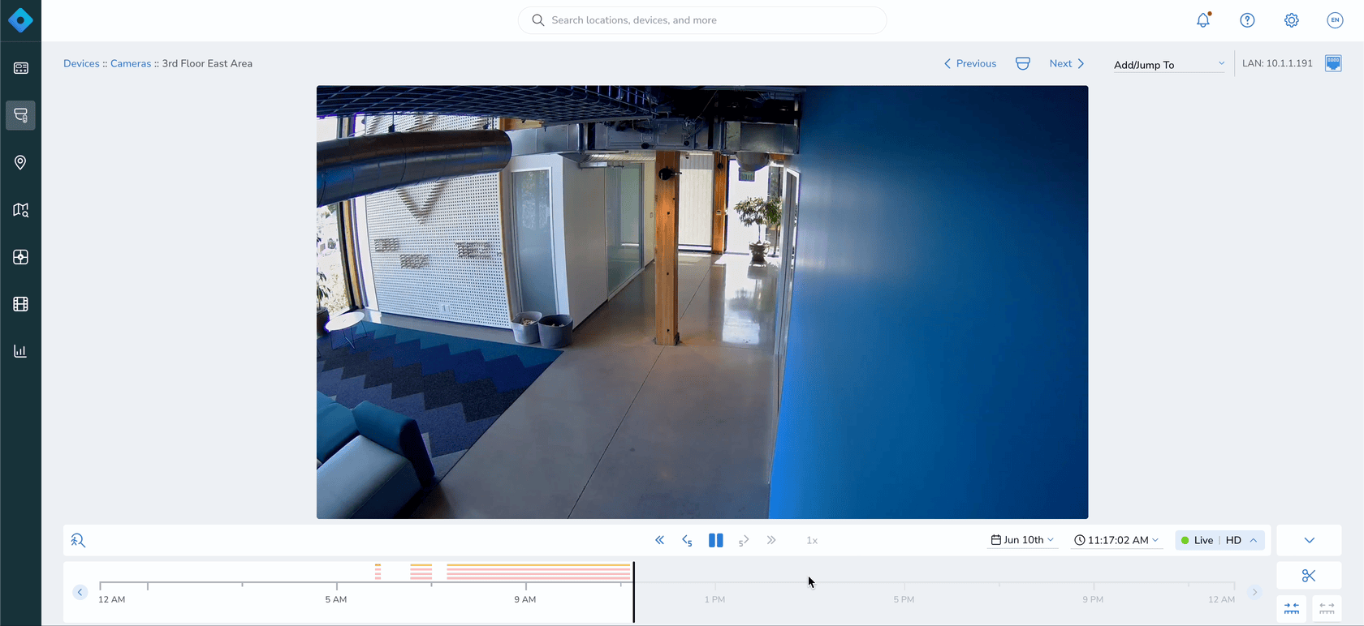Image resolution: width=1364 pixels, height=626 pixels.
Task: Open the analytics chart sidebar icon
Action: pyautogui.click(x=20, y=351)
